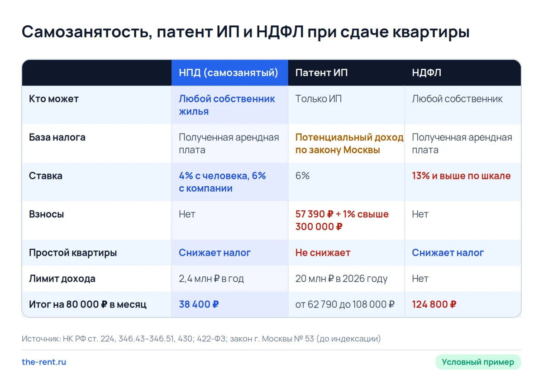543x385 pixels.
Task: Click 'Полученная арендная плата' in the НДФЛ column
Action: click(x=462, y=144)
